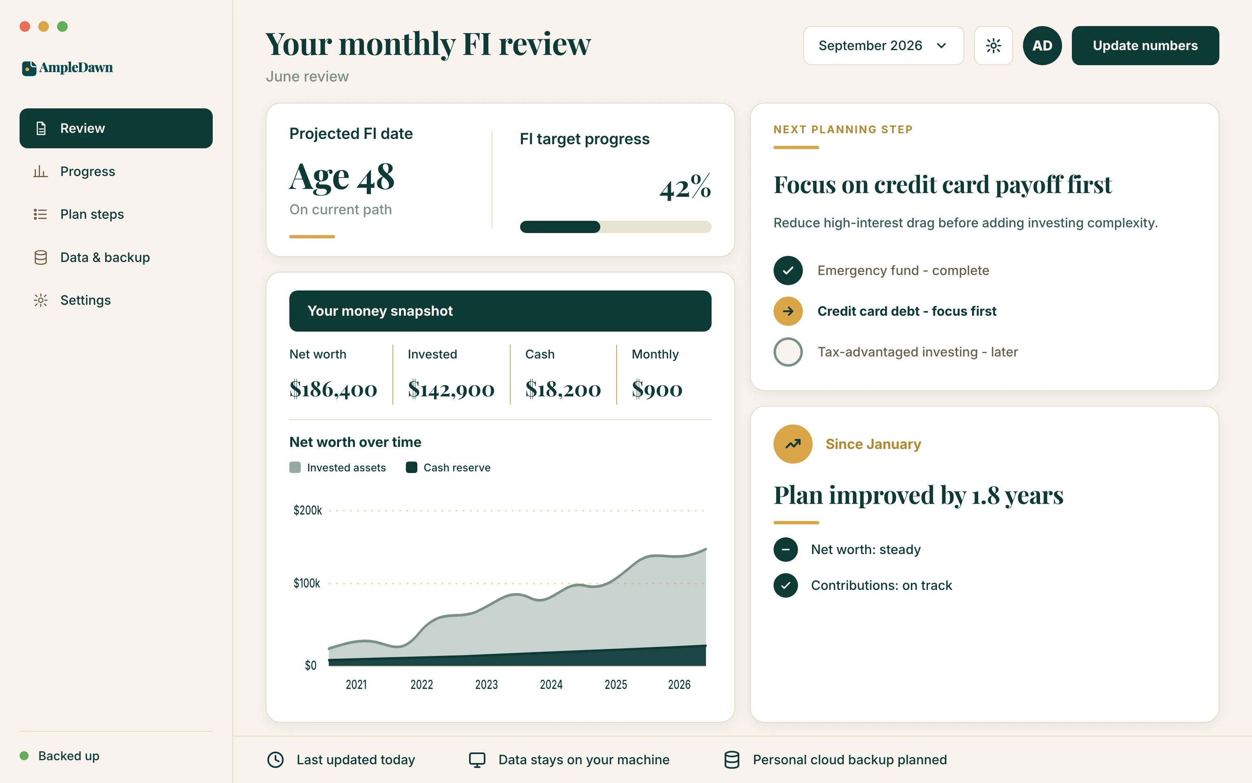Viewport: 1252px width, 783px height.
Task: Open the Review tab
Action: (x=116, y=128)
